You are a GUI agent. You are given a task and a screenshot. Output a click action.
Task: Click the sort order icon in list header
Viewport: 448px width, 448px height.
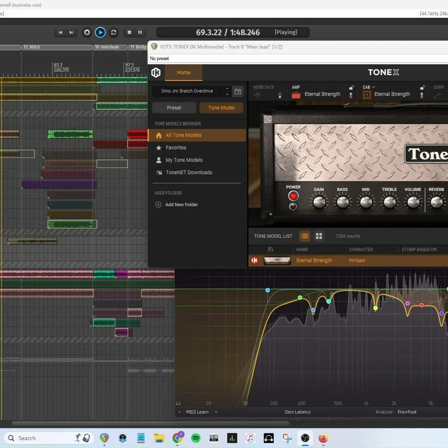(270, 249)
